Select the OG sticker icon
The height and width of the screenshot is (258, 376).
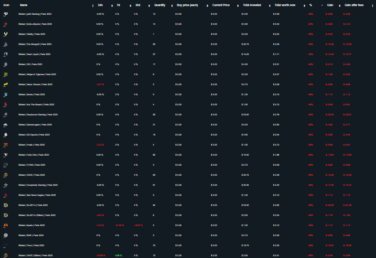point(6,65)
